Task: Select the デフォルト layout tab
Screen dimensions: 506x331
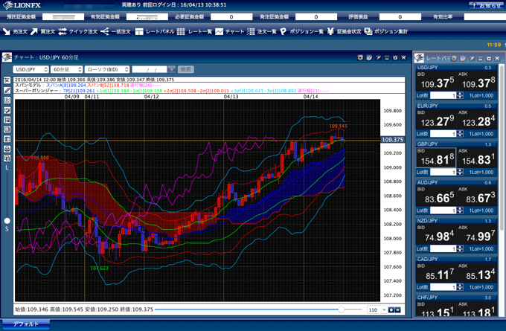Action: pos(25,324)
